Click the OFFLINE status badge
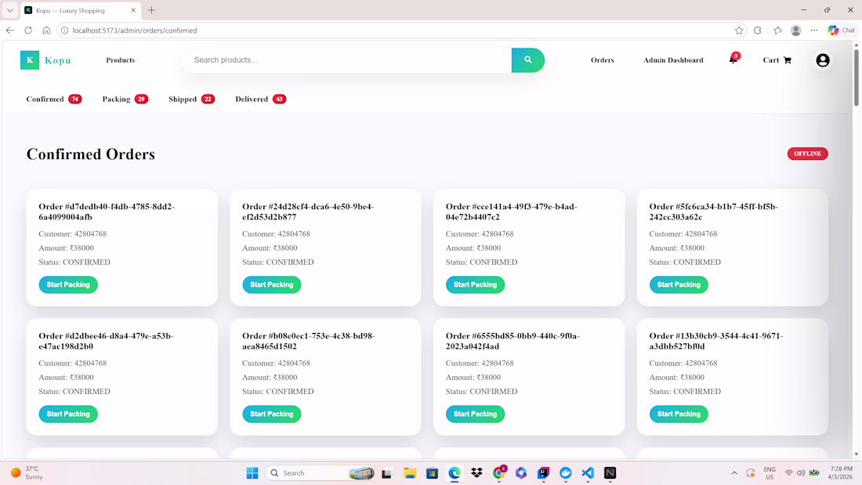862x485 pixels. click(807, 154)
